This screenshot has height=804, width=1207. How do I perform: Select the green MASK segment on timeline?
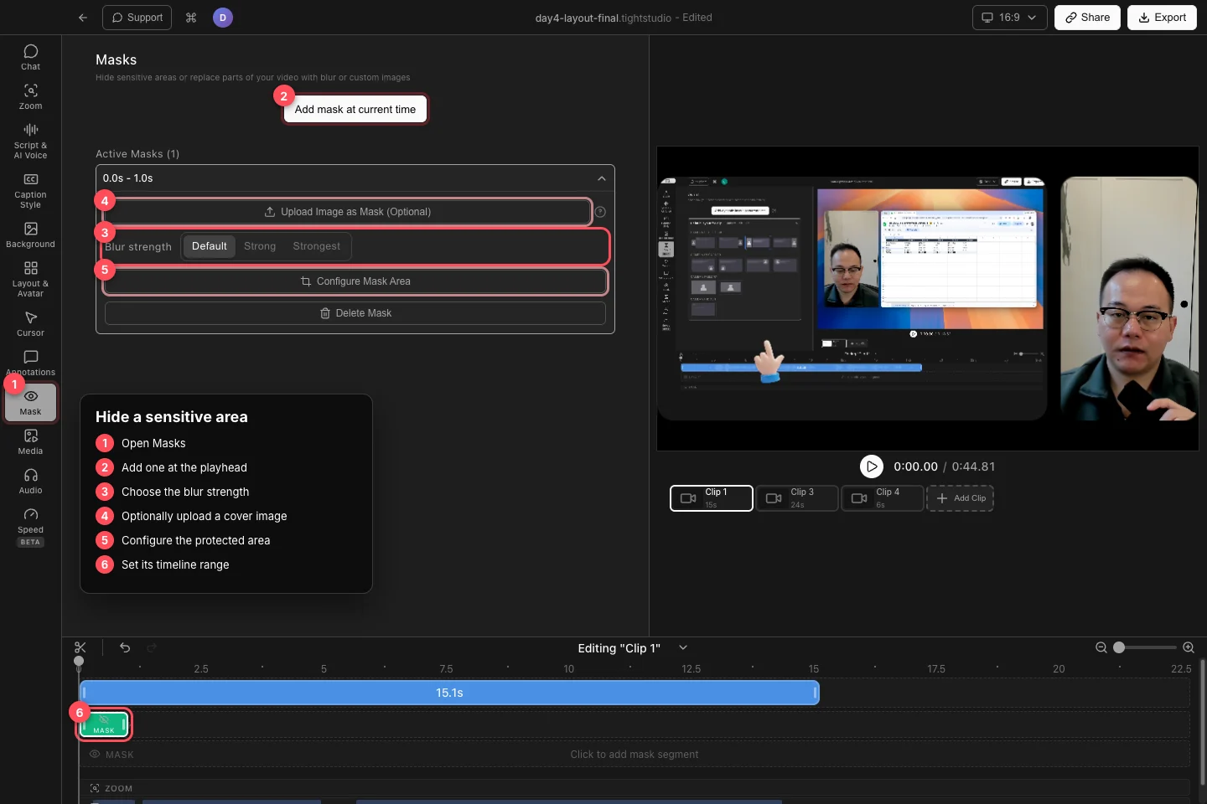tap(104, 724)
